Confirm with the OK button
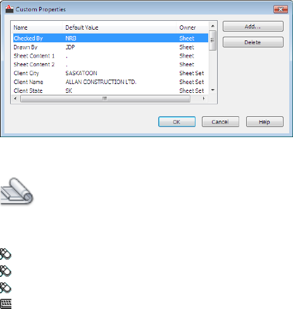This screenshot has width=293, height=309. coord(177,122)
